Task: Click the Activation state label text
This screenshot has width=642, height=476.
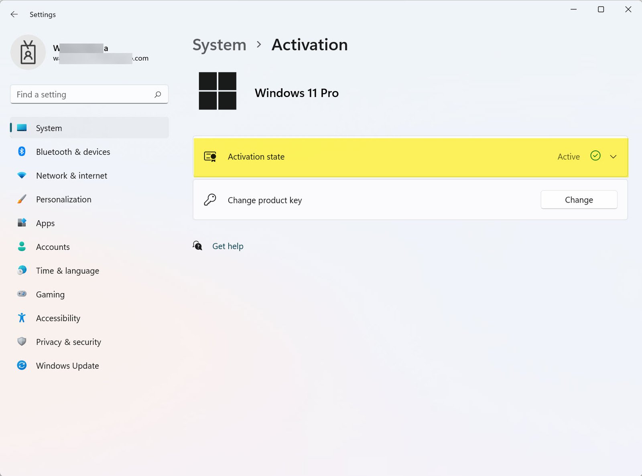Action: click(x=256, y=157)
